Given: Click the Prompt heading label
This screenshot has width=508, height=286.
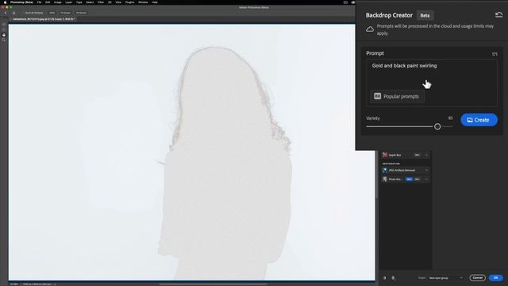Looking at the screenshot, I should tap(375, 53).
